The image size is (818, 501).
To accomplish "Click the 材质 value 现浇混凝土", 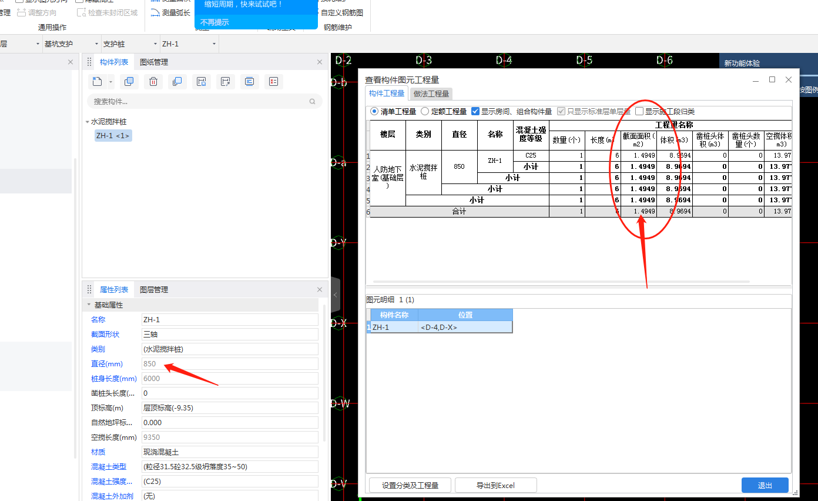I will (230, 452).
